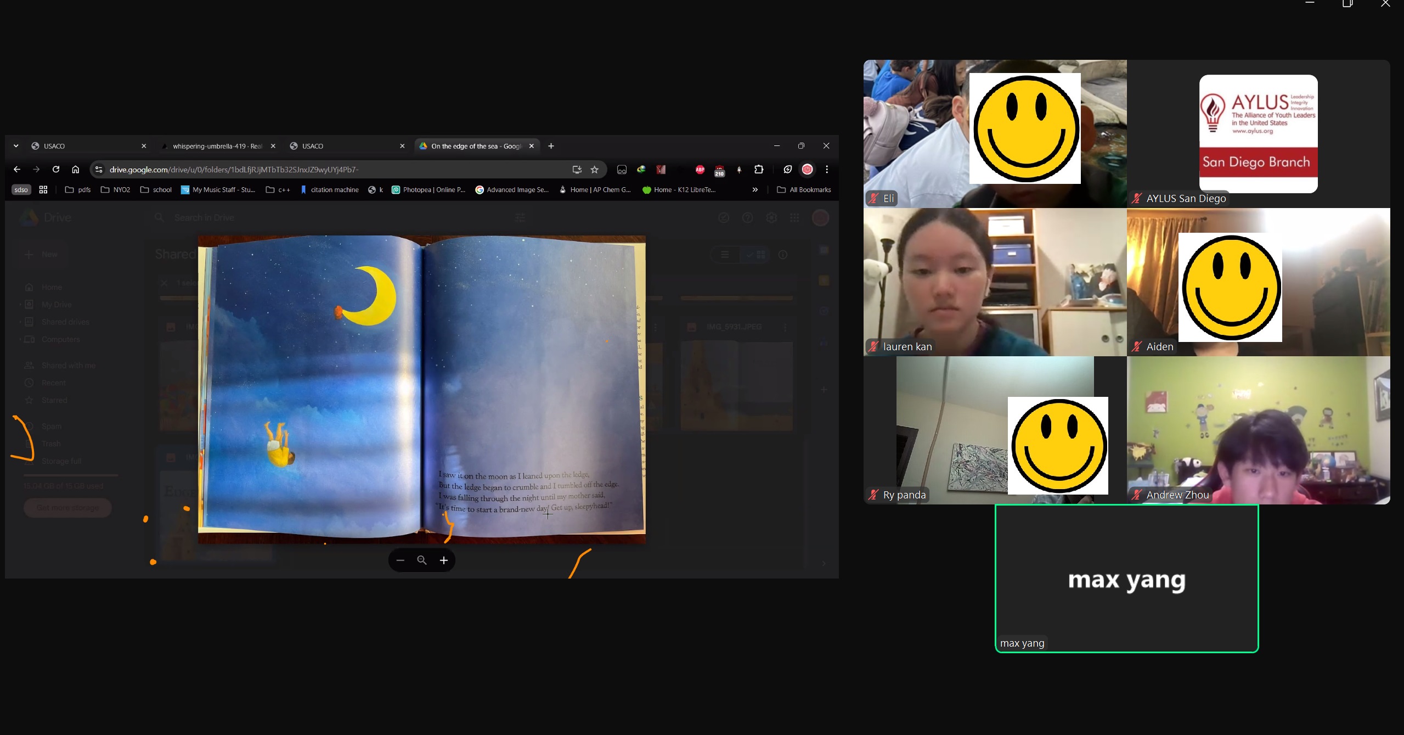Open My Drive in the sidebar
Viewport: 1404px width, 735px height.
click(57, 305)
